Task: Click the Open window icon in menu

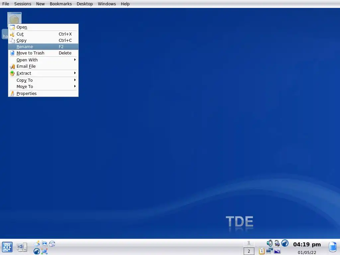Action: click(12, 27)
